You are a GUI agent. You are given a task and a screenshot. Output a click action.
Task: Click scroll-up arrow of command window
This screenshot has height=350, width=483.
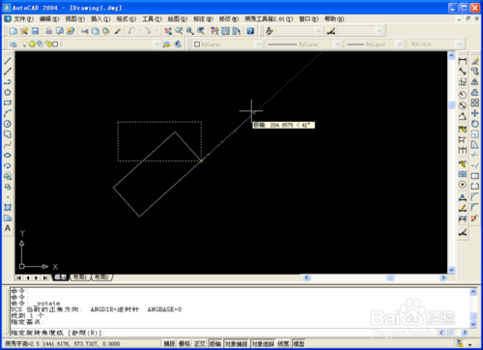click(473, 292)
